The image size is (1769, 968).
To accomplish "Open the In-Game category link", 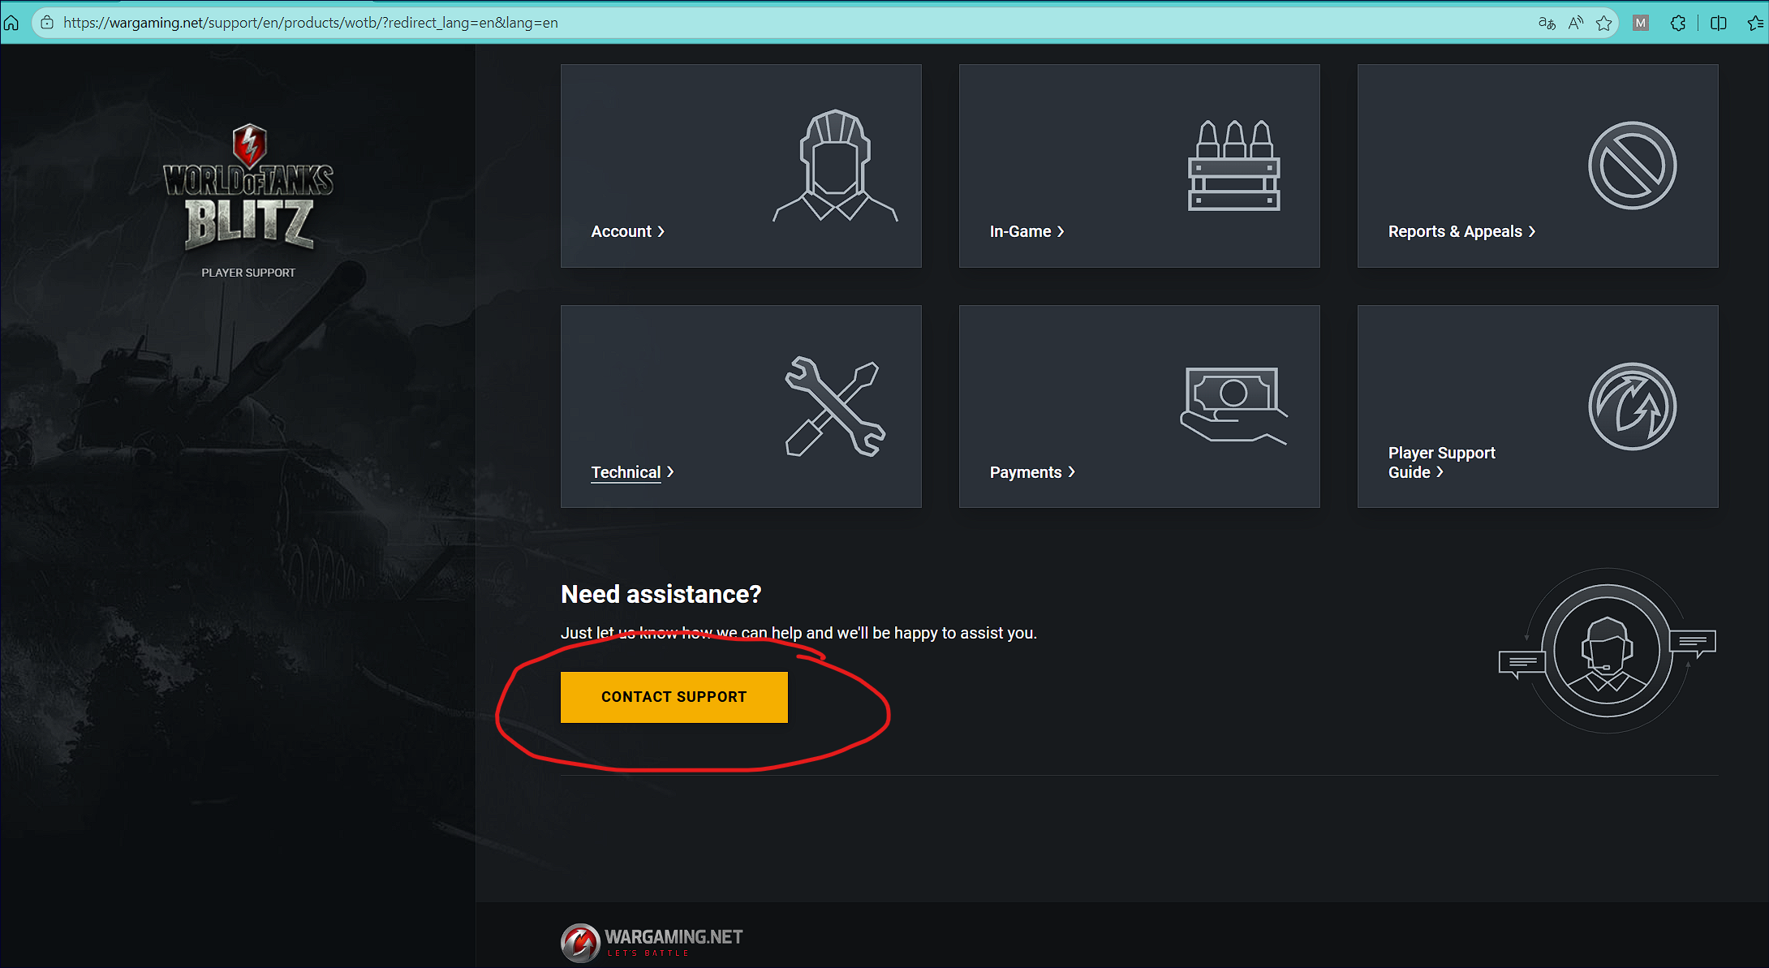I will [1021, 231].
